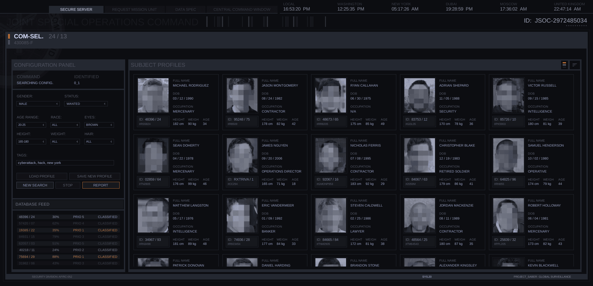Screen dimensions: 593x286
Task: Click ID box RXTRIVA / 1
Action: pyautogui.click(x=242, y=181)
